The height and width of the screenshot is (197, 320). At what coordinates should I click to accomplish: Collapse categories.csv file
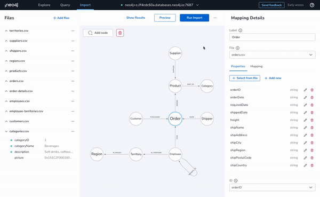pos(6,131)
